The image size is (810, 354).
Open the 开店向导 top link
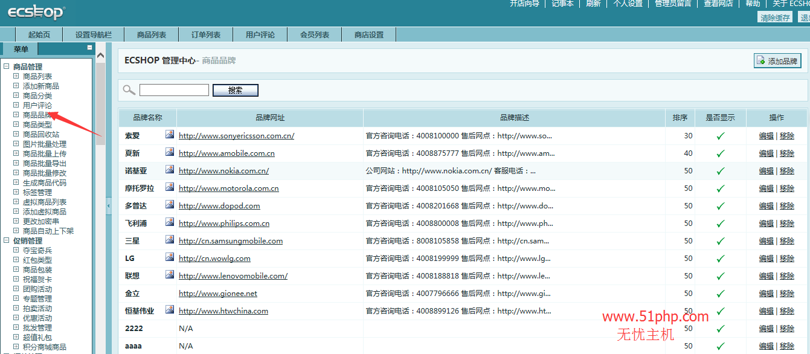[524, 4]
